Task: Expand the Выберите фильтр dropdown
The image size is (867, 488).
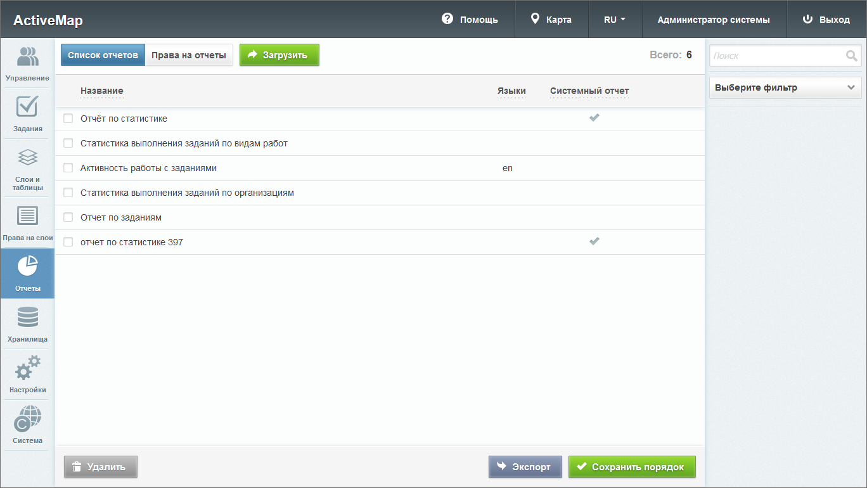Action: pyautogui.click(x=785, y=88)
